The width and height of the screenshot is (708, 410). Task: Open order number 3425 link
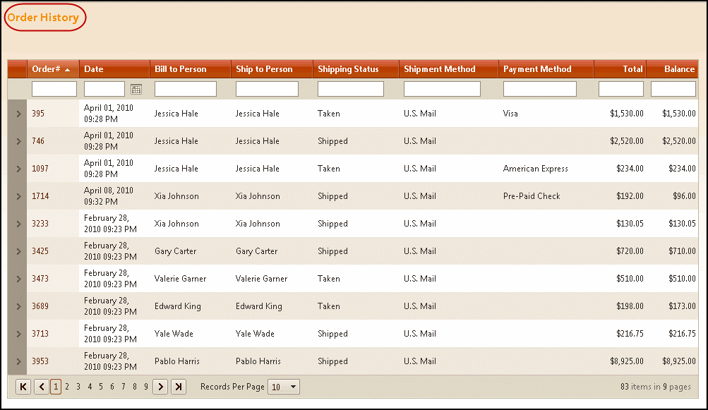[40, 251]
